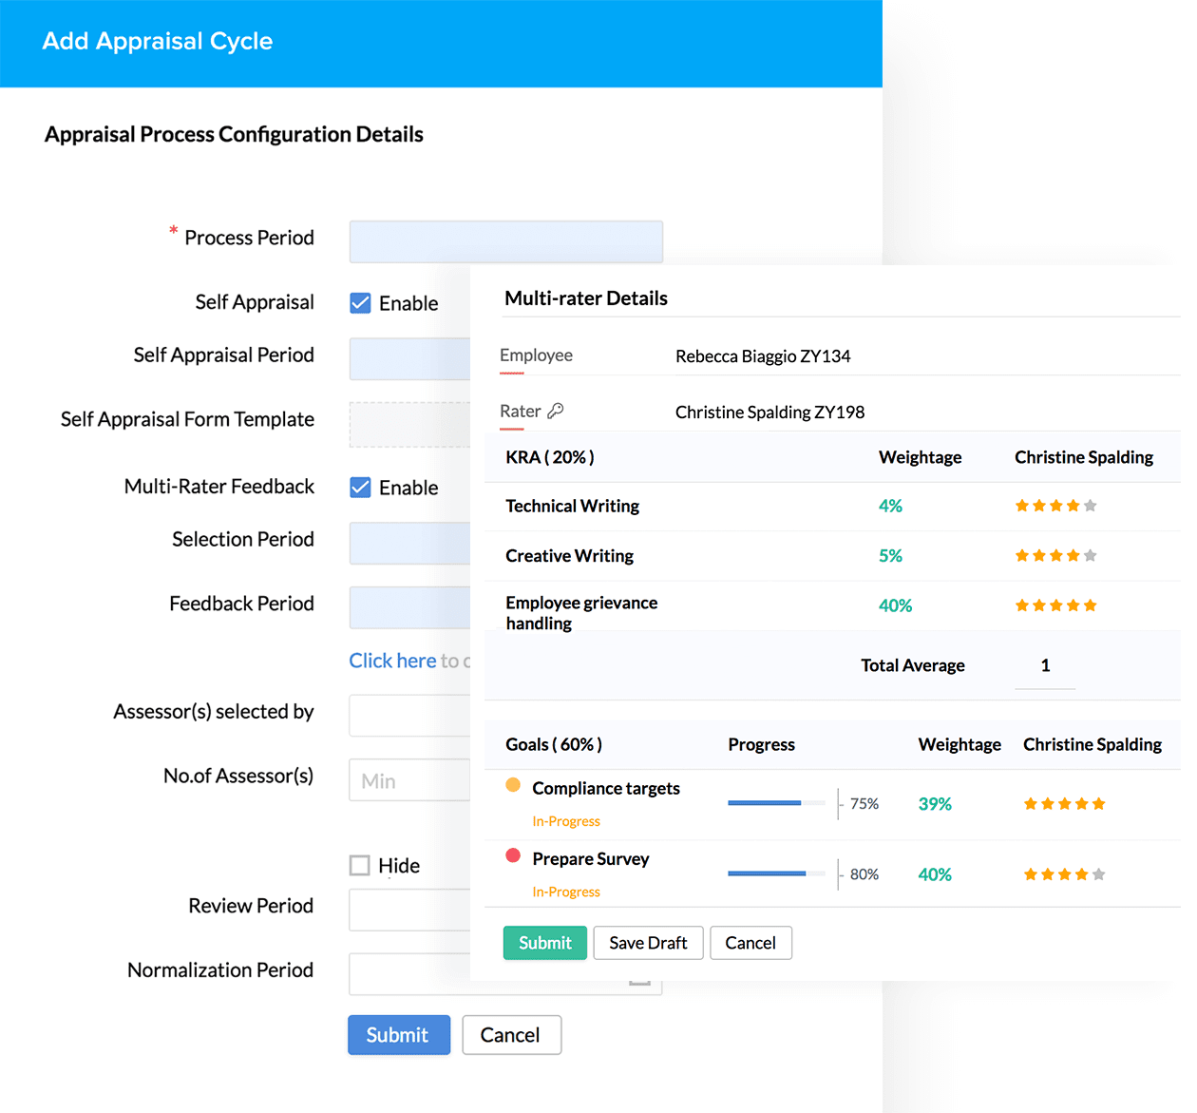
Task: Click the Selection Period field
Action: (410, 544)
